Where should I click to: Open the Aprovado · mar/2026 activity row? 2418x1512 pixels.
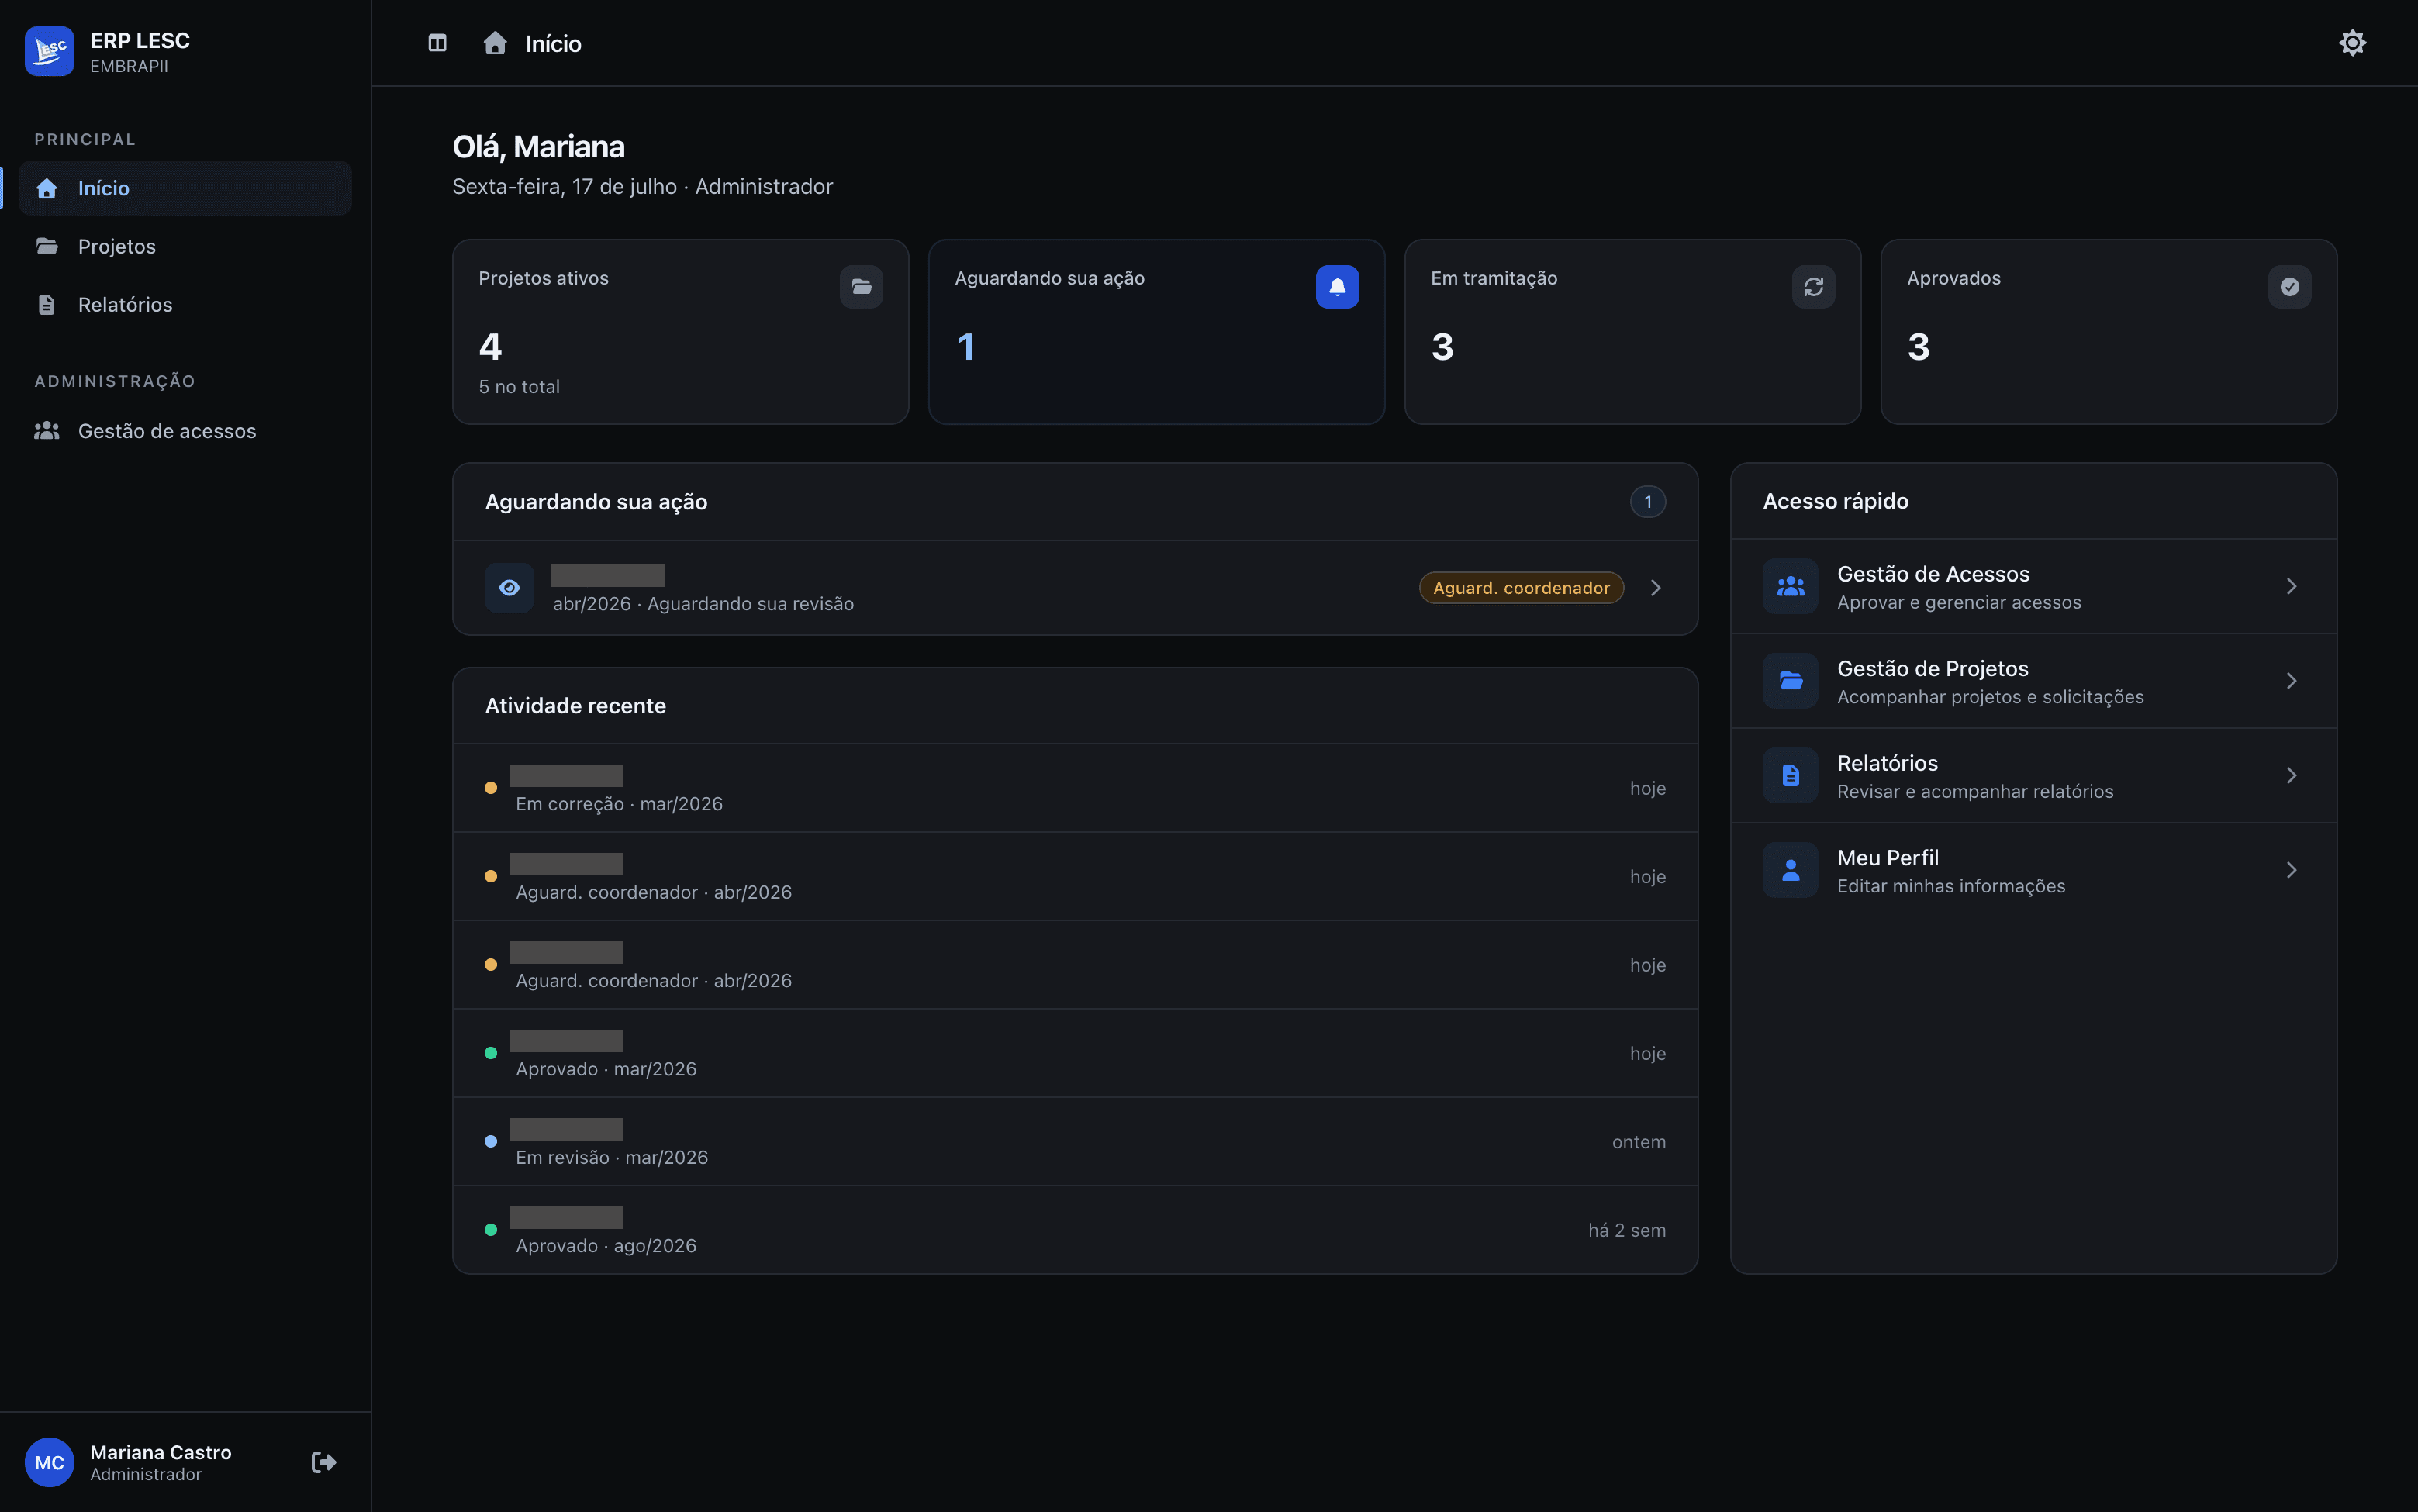pyautogui.click(x=1075, y=1053)
